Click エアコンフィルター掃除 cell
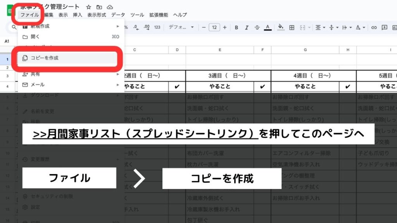The image size is (397, 223). coord(305,153)
